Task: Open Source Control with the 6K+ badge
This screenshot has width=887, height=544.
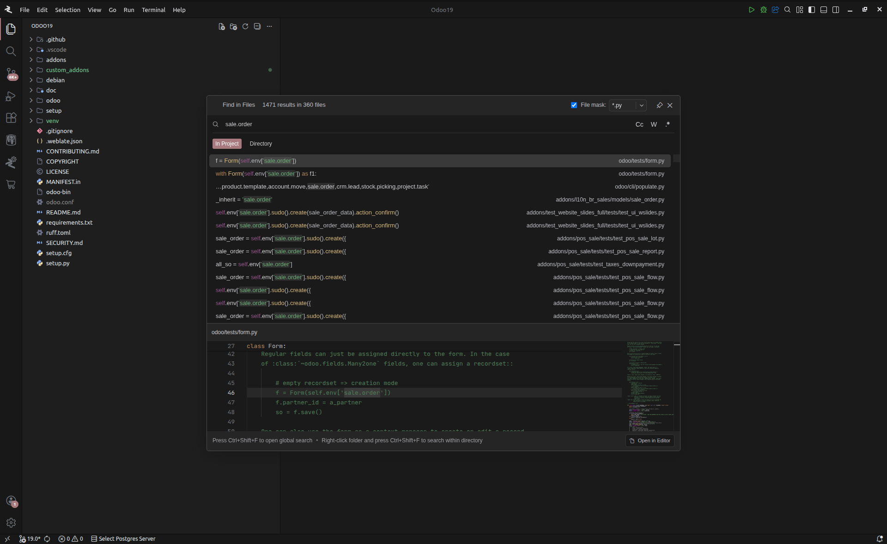Action: [x=11, y=73]
